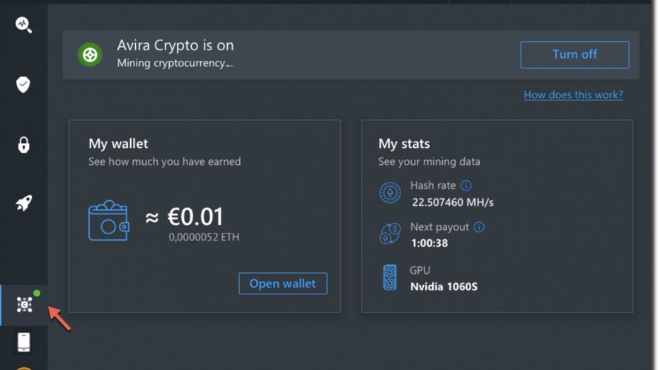Click 'See how much you have earned'
The height and width of the screenshot is (370, 658).
[x=164, y=161]
